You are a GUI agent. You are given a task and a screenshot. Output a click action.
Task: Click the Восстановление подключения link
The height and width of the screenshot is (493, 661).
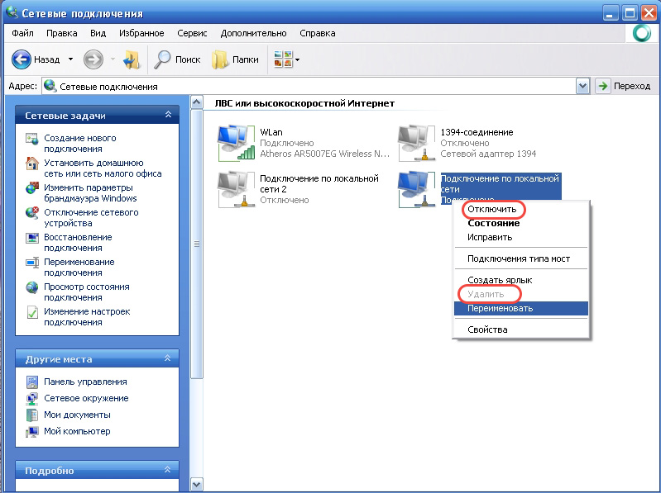click(x=78, y=243)
